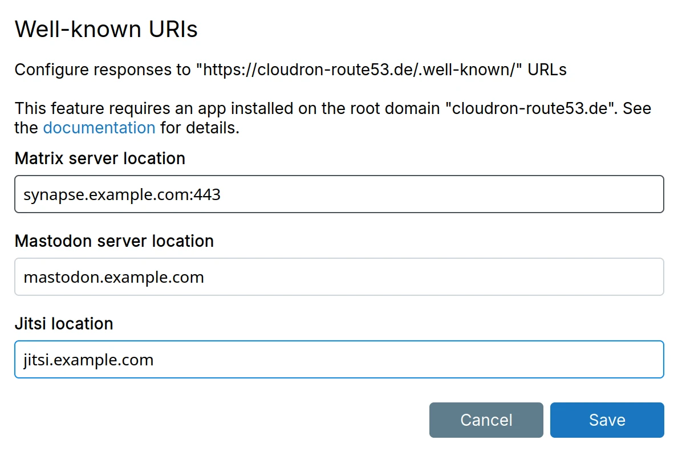Click the "for details." text after the link
Image resolution: width=674 pixels, height=452 pixels.
coord(200,128)
